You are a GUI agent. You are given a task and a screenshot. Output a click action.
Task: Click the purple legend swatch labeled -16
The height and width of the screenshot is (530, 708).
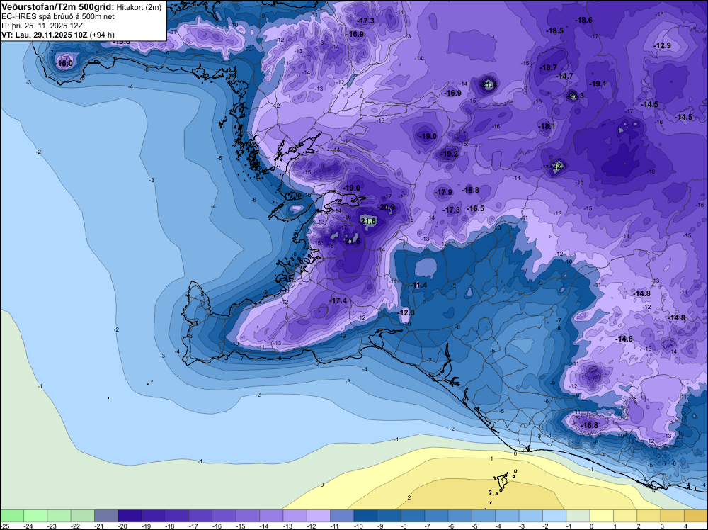224,516
